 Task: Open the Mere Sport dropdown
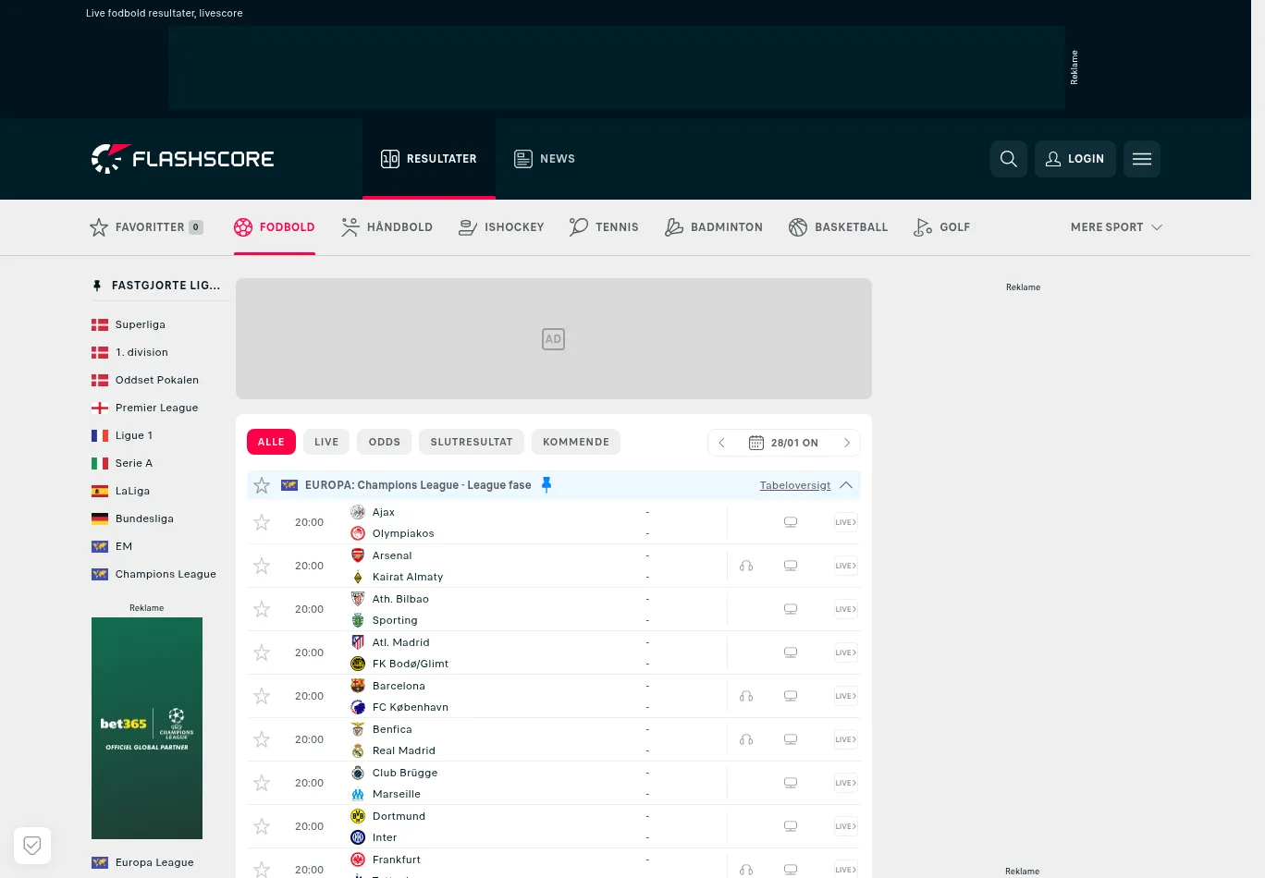(1115, 226)
